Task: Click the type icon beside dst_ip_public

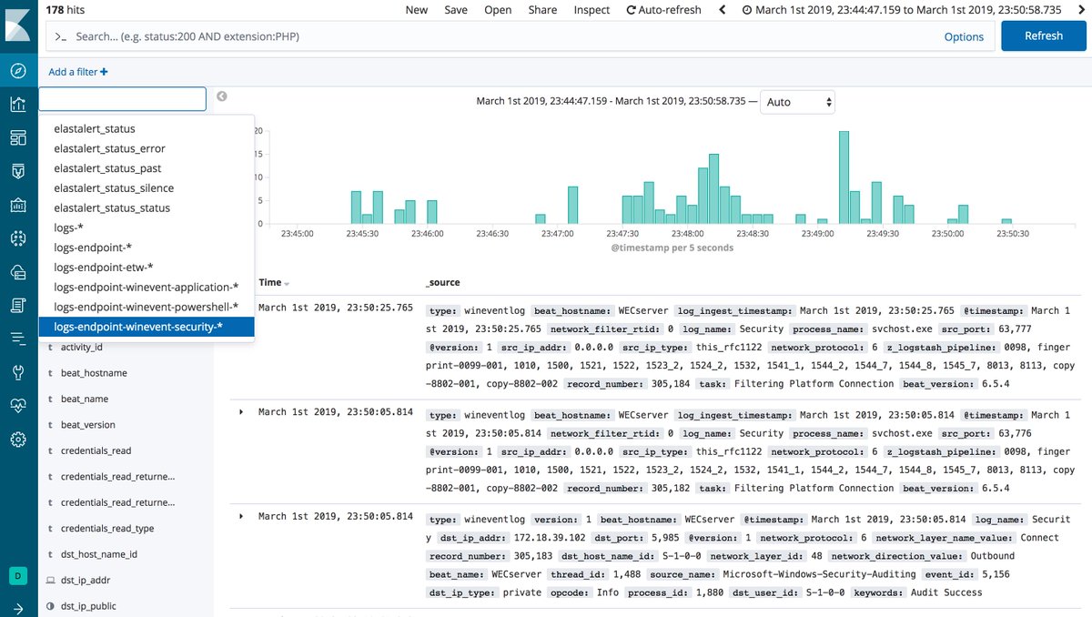Action: [x=49, y=606]
